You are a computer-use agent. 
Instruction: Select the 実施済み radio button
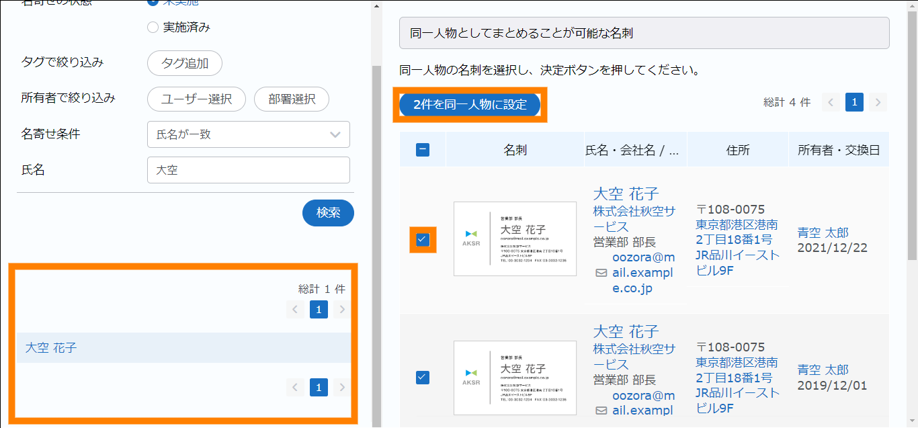click(153, 28)
